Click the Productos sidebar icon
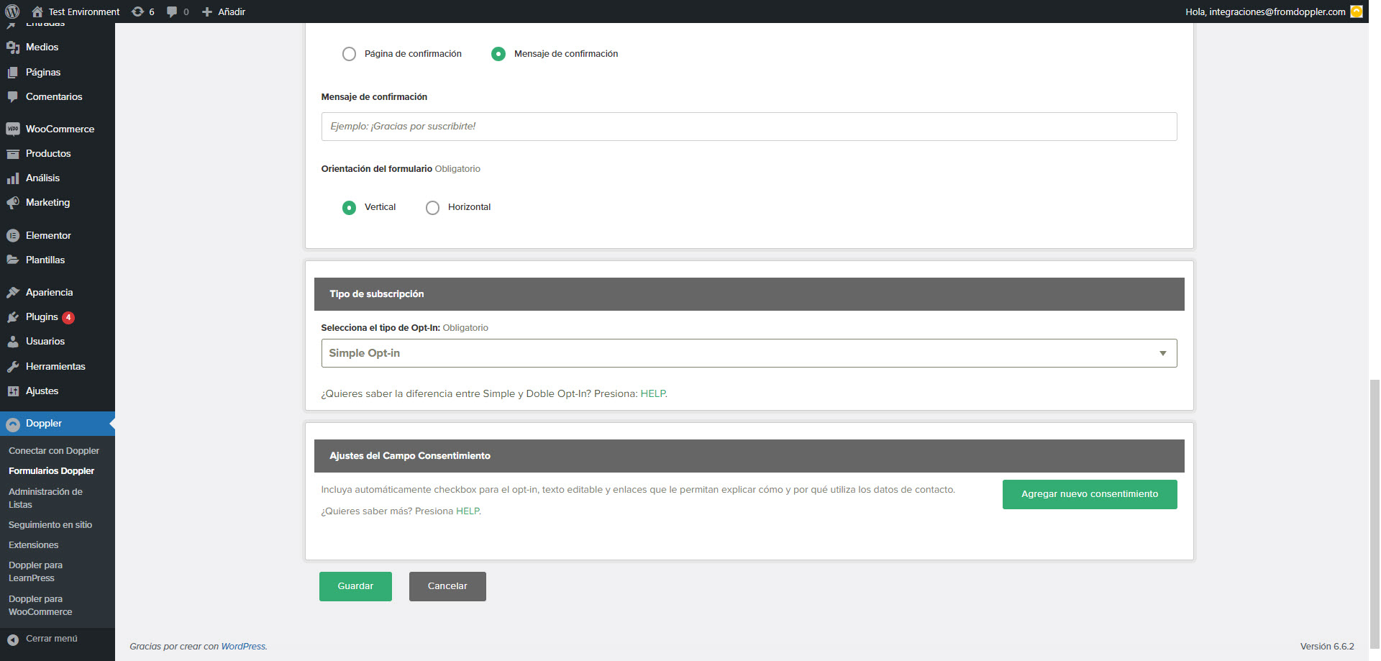 (13, 153)
